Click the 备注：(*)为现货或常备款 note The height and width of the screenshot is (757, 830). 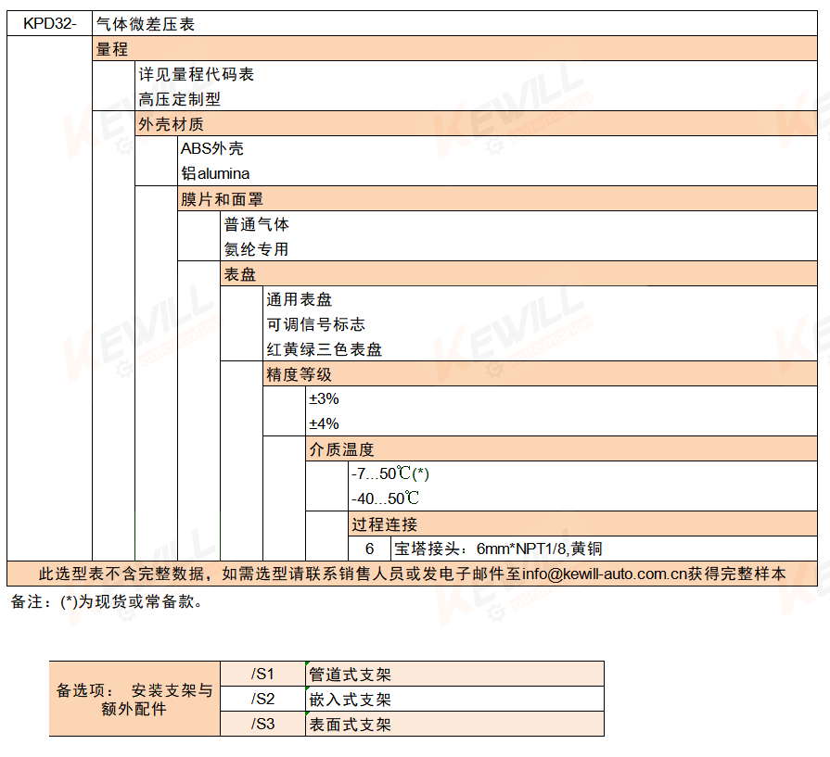pos(107,601)
